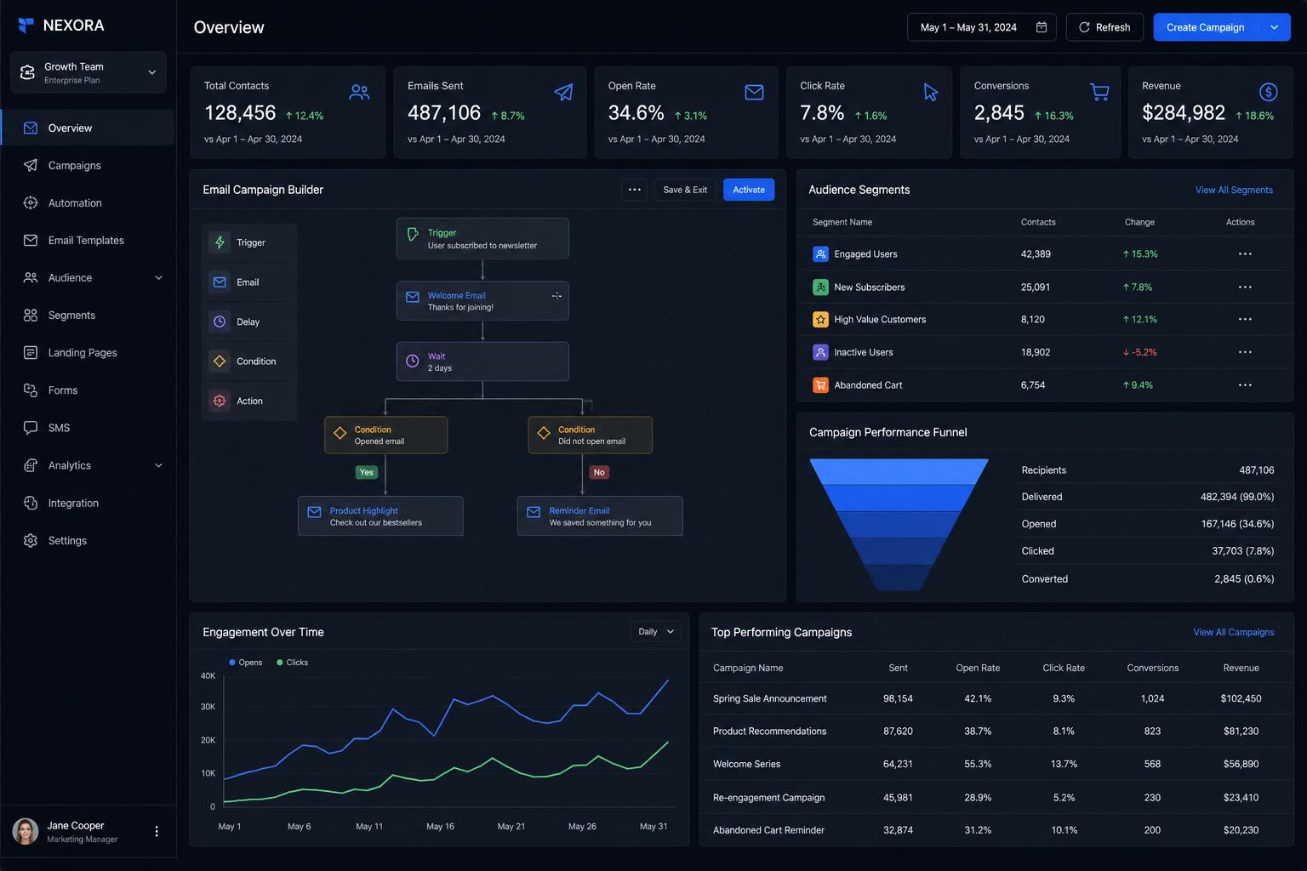Click the bottom Converted band of funnel
The image size is (1307, 871).
[x=899, y=578]
